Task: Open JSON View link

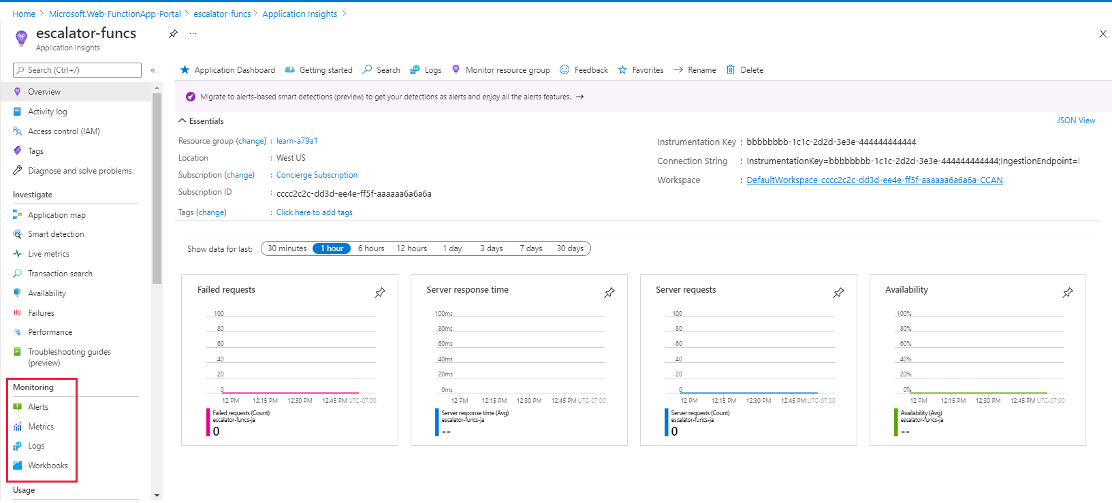Action: point(1076,120)
